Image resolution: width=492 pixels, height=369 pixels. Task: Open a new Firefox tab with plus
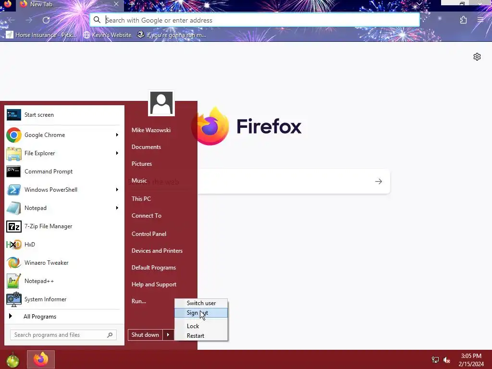132,4
